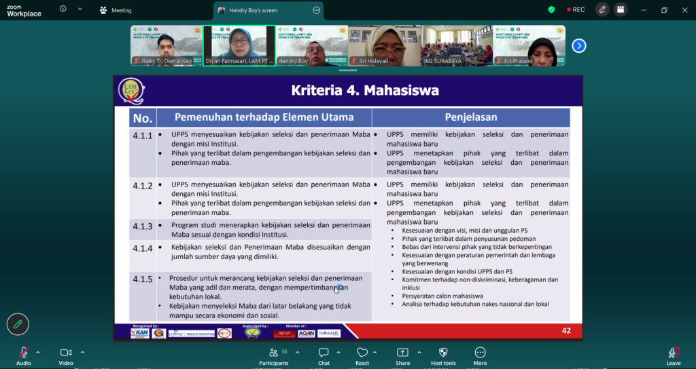Click the APQN logo in slide footer
Viewport: 696px width, 369px height.
(x=285, y=334)
